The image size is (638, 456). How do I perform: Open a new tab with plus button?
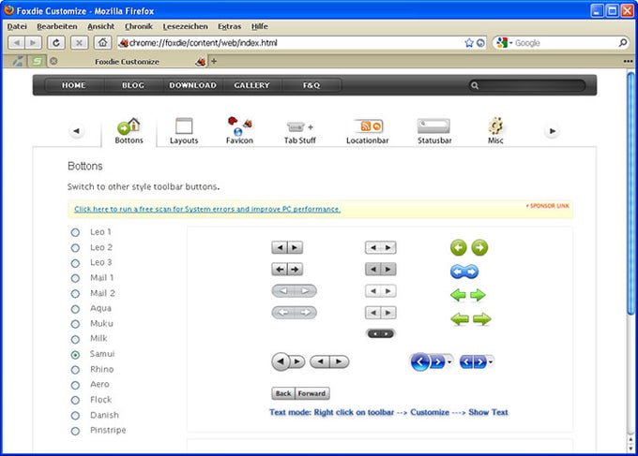point(214,61)
